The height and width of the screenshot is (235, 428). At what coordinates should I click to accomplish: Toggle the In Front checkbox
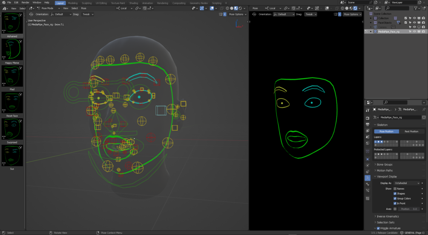pos(395,204)
